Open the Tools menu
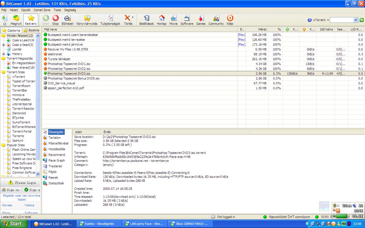This screenshot has width=365, height=228. pyautogui.click(x=57, y=10)
